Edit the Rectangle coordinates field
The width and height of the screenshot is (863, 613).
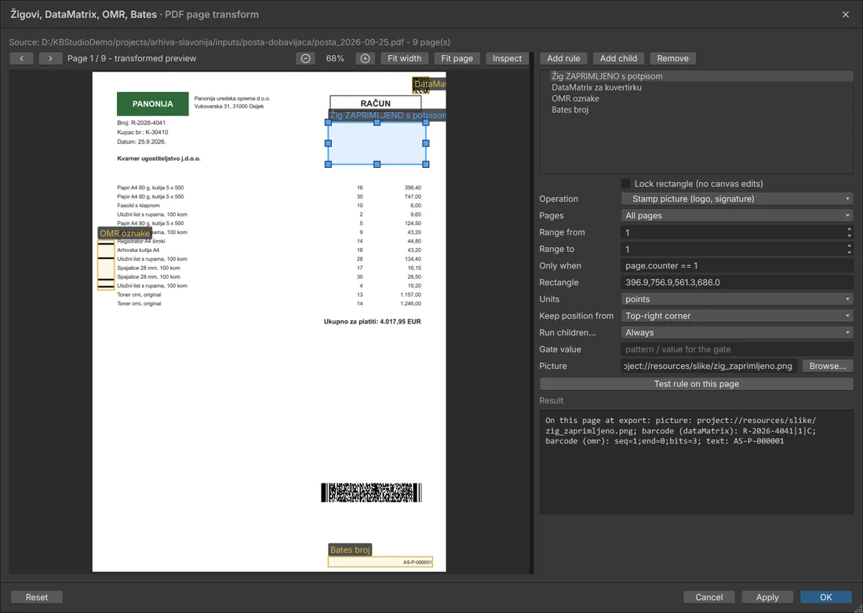(737, 283)
